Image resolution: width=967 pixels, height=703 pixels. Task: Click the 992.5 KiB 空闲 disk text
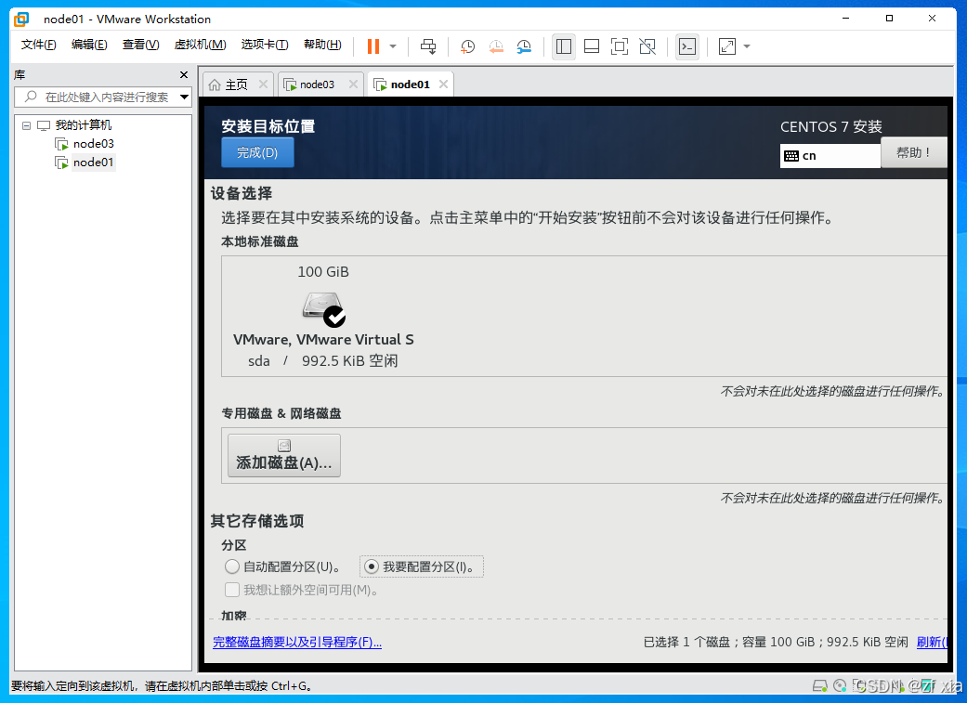click(x=349, y=361)
